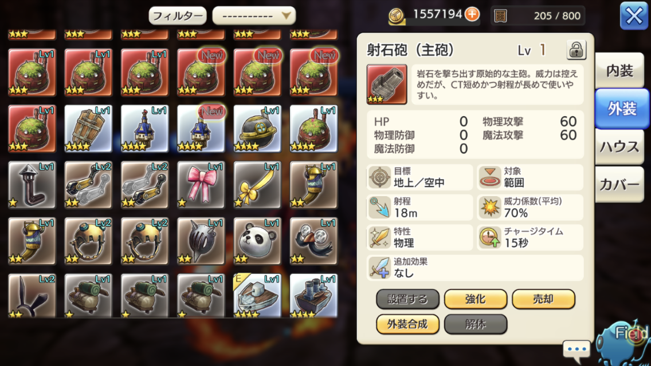651x366 pixels.
Task: Pick the spiked iron helmet item
Action: coord(201,241)
